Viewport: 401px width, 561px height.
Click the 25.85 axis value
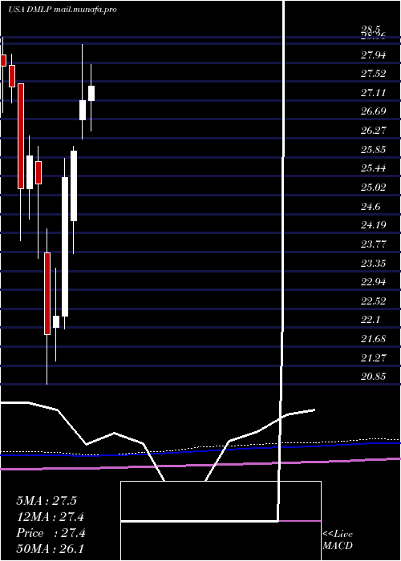373,150
